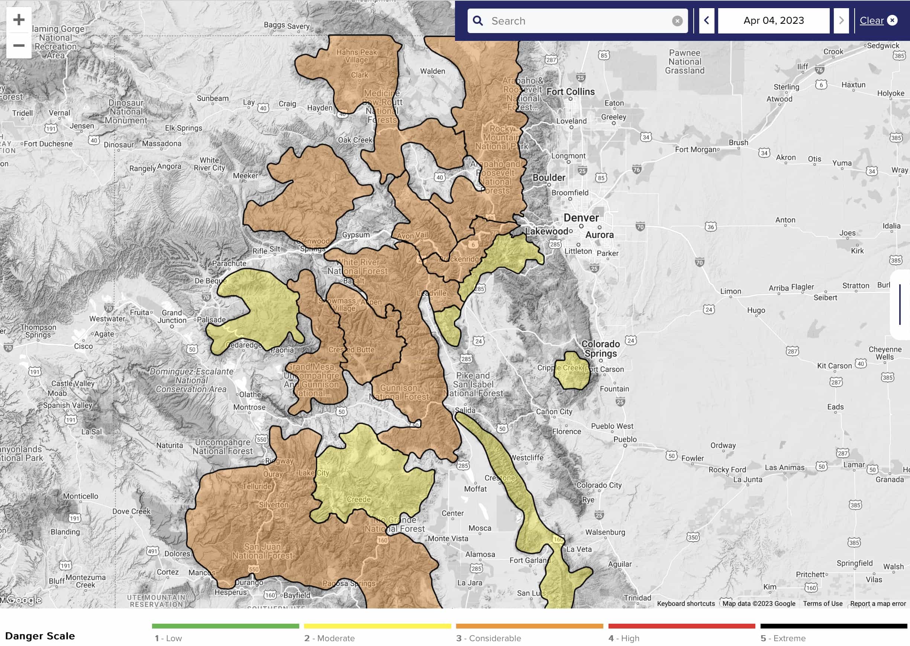910x646 pixels.
Task: Click the Alamosa town label
Action: pyautogui.click(x=480, y=554)
